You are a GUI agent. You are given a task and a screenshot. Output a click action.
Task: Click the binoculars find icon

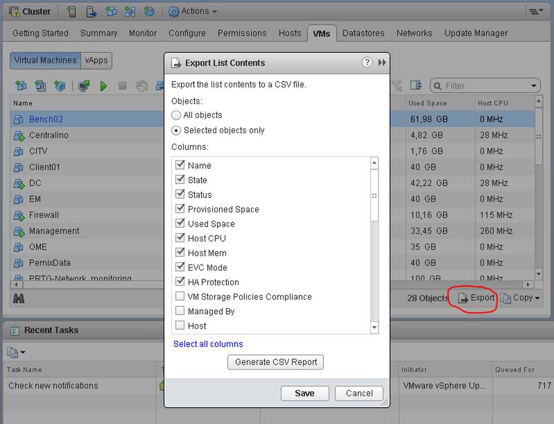pyautogui.click(x=18, y=298)
